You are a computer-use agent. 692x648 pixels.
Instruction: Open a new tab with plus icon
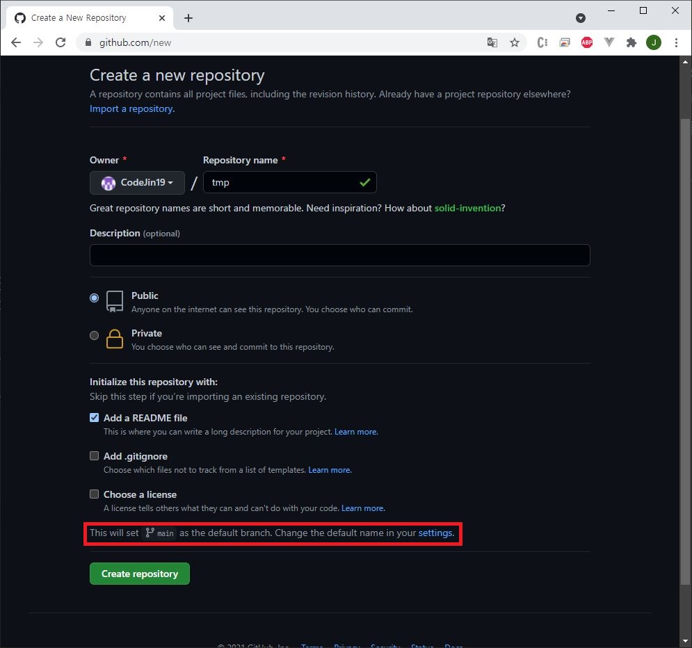pos(188,18)
